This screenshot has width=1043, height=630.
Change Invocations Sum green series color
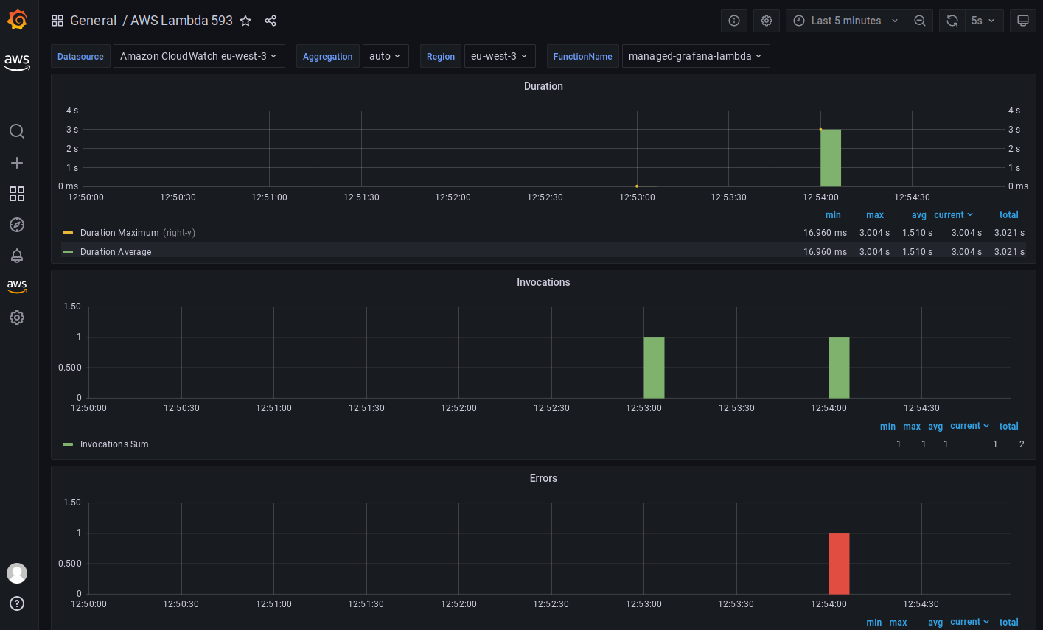click(68, 444)
